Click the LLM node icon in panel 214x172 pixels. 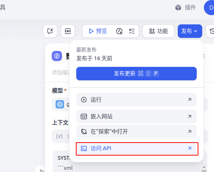pyautogui.click(x=57, y=56)
